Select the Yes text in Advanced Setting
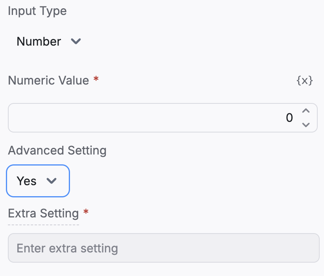 (x=26, y=181)
